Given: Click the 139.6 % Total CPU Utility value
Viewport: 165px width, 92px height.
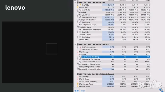Looking at the screenshot, I should 111,34.
